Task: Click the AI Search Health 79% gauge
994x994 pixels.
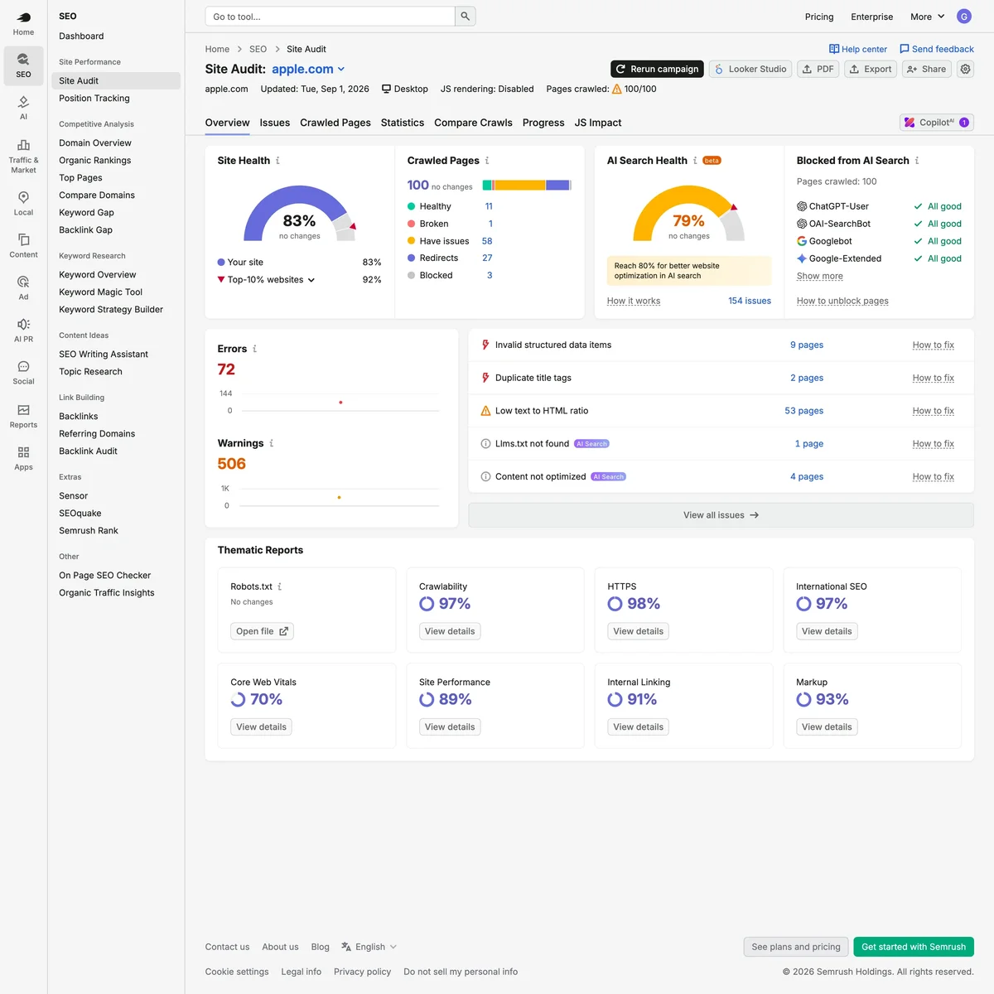Action: point(688,215)
